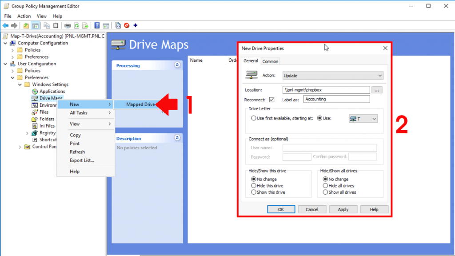Toggle the Reconnect checkbox
455x256 pixels.
tap(271, 100)
